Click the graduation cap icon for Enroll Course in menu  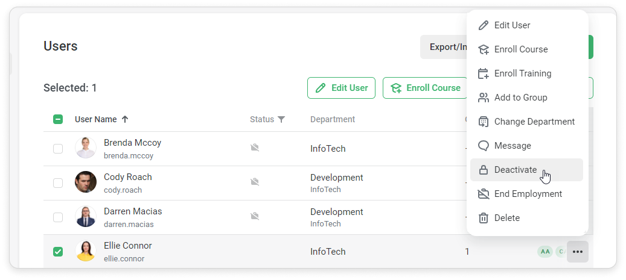(483, 49)
